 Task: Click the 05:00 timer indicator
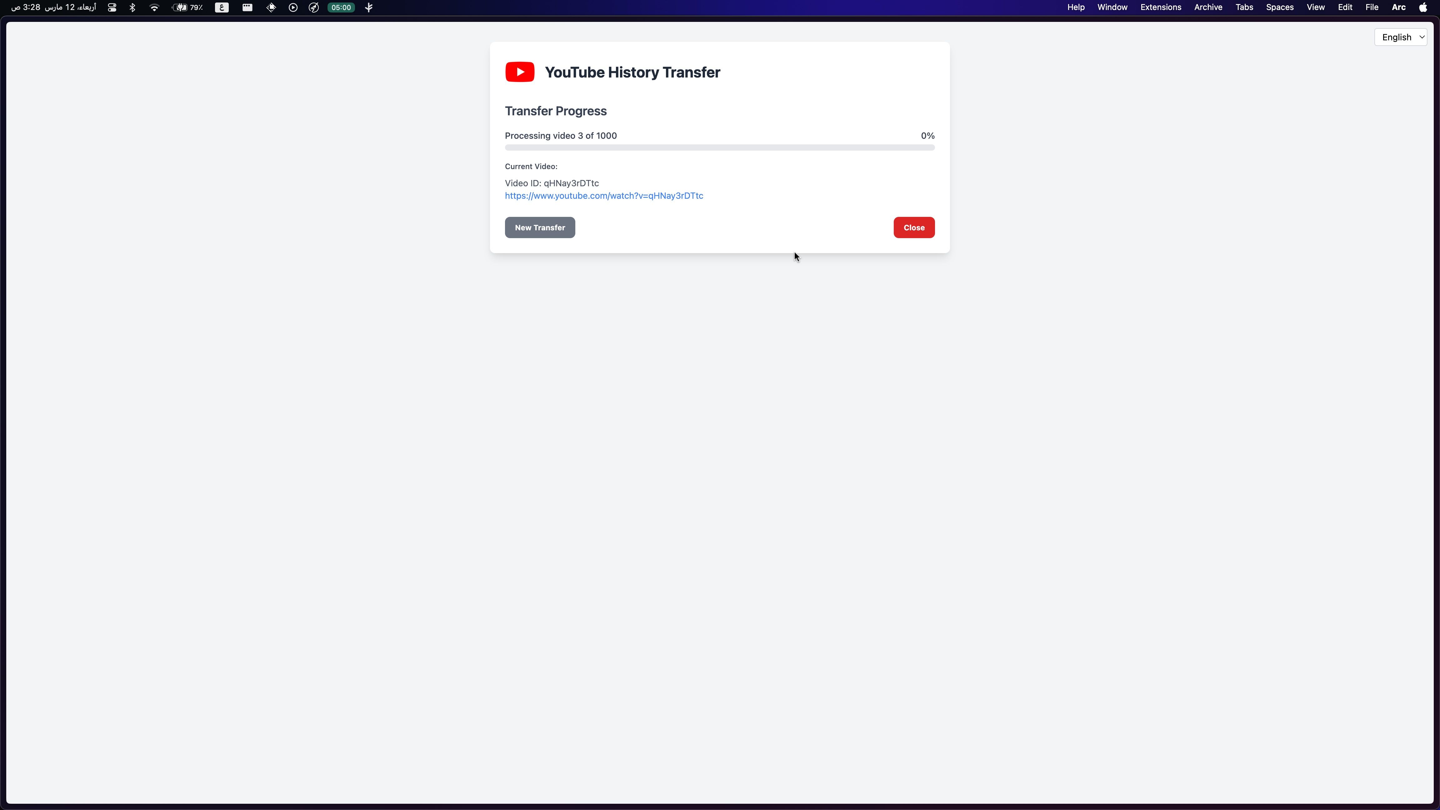point(341,7)
